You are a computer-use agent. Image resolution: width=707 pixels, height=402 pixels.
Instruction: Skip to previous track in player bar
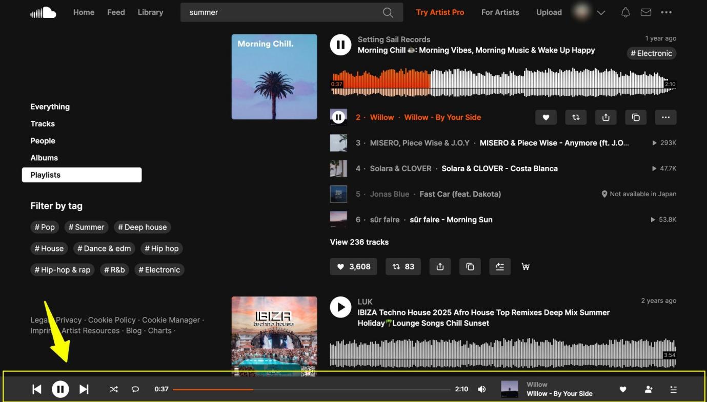(x=37, y=389)
